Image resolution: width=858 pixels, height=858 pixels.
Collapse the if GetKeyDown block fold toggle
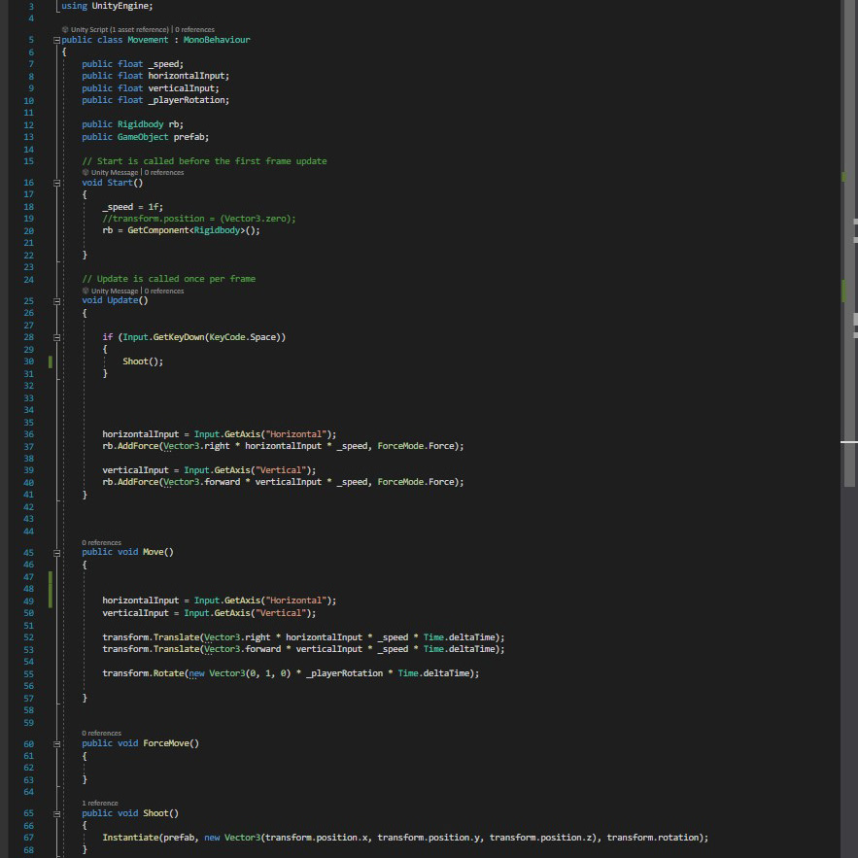pos(56,337)
